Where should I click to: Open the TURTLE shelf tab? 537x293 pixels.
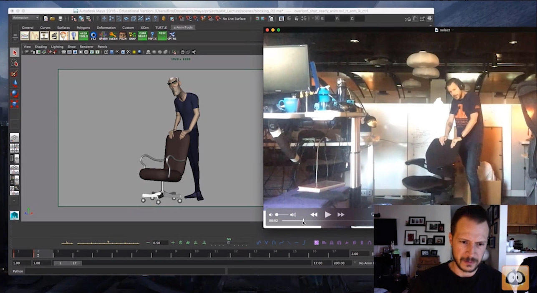point(161,27)
